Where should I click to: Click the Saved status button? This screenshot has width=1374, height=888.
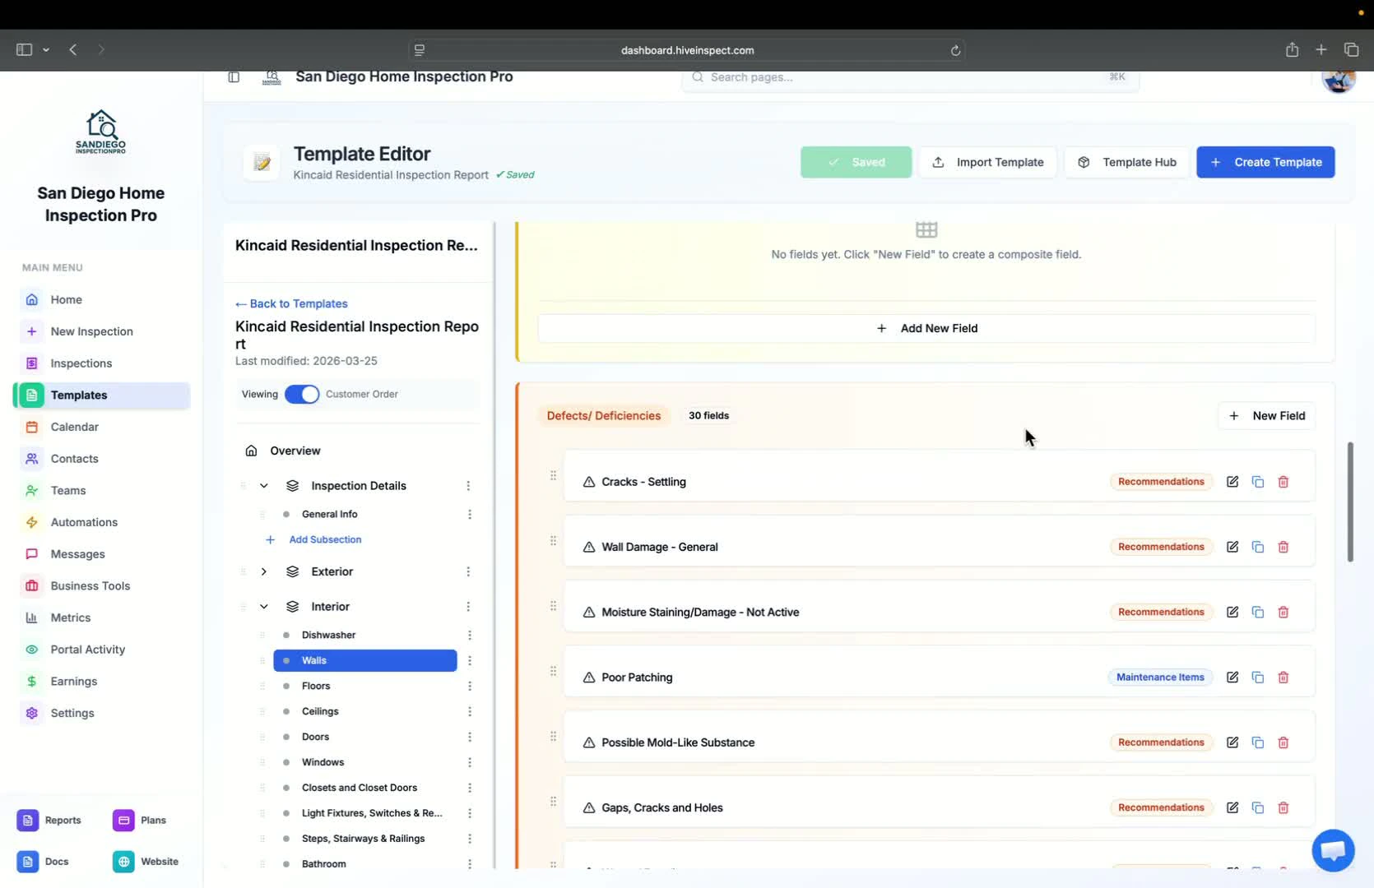[x=856, y=162]
